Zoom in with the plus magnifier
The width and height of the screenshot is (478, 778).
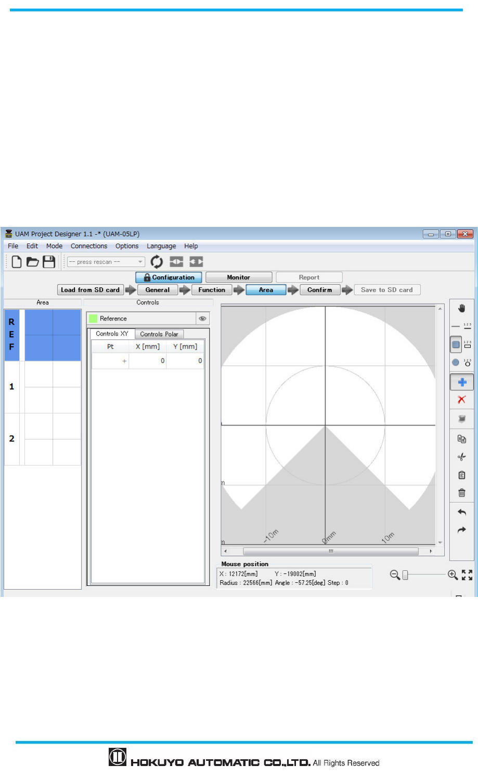coord(453,575)
